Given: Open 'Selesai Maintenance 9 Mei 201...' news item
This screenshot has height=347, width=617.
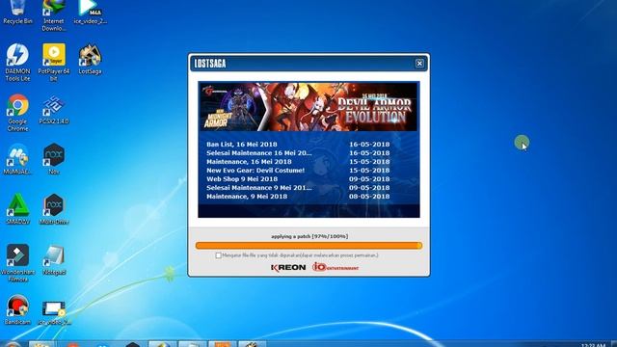Looking at the screenshot, I should (x=259, y=188).
